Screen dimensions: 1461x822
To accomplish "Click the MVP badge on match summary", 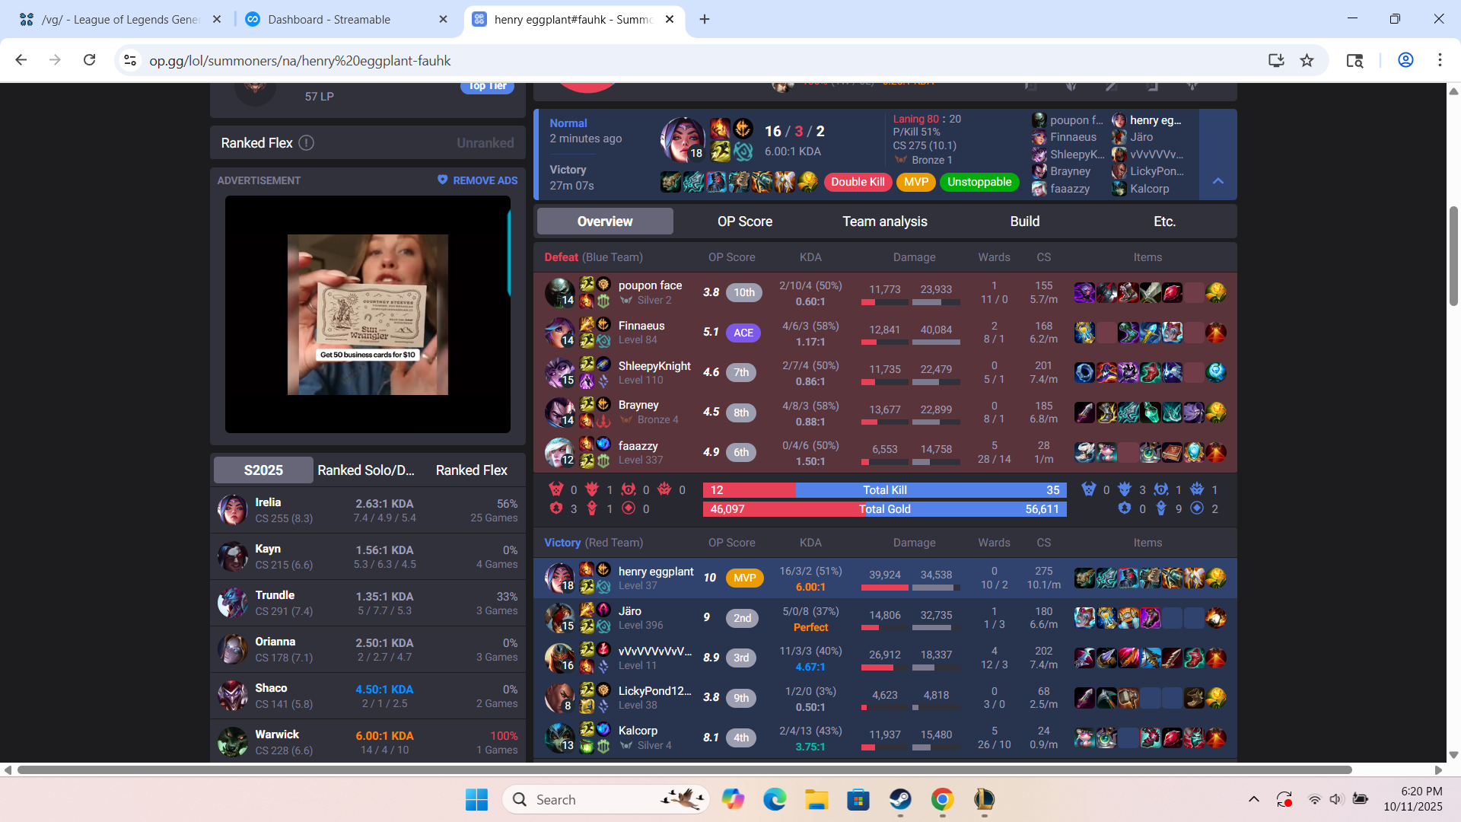I will [915, 182].
